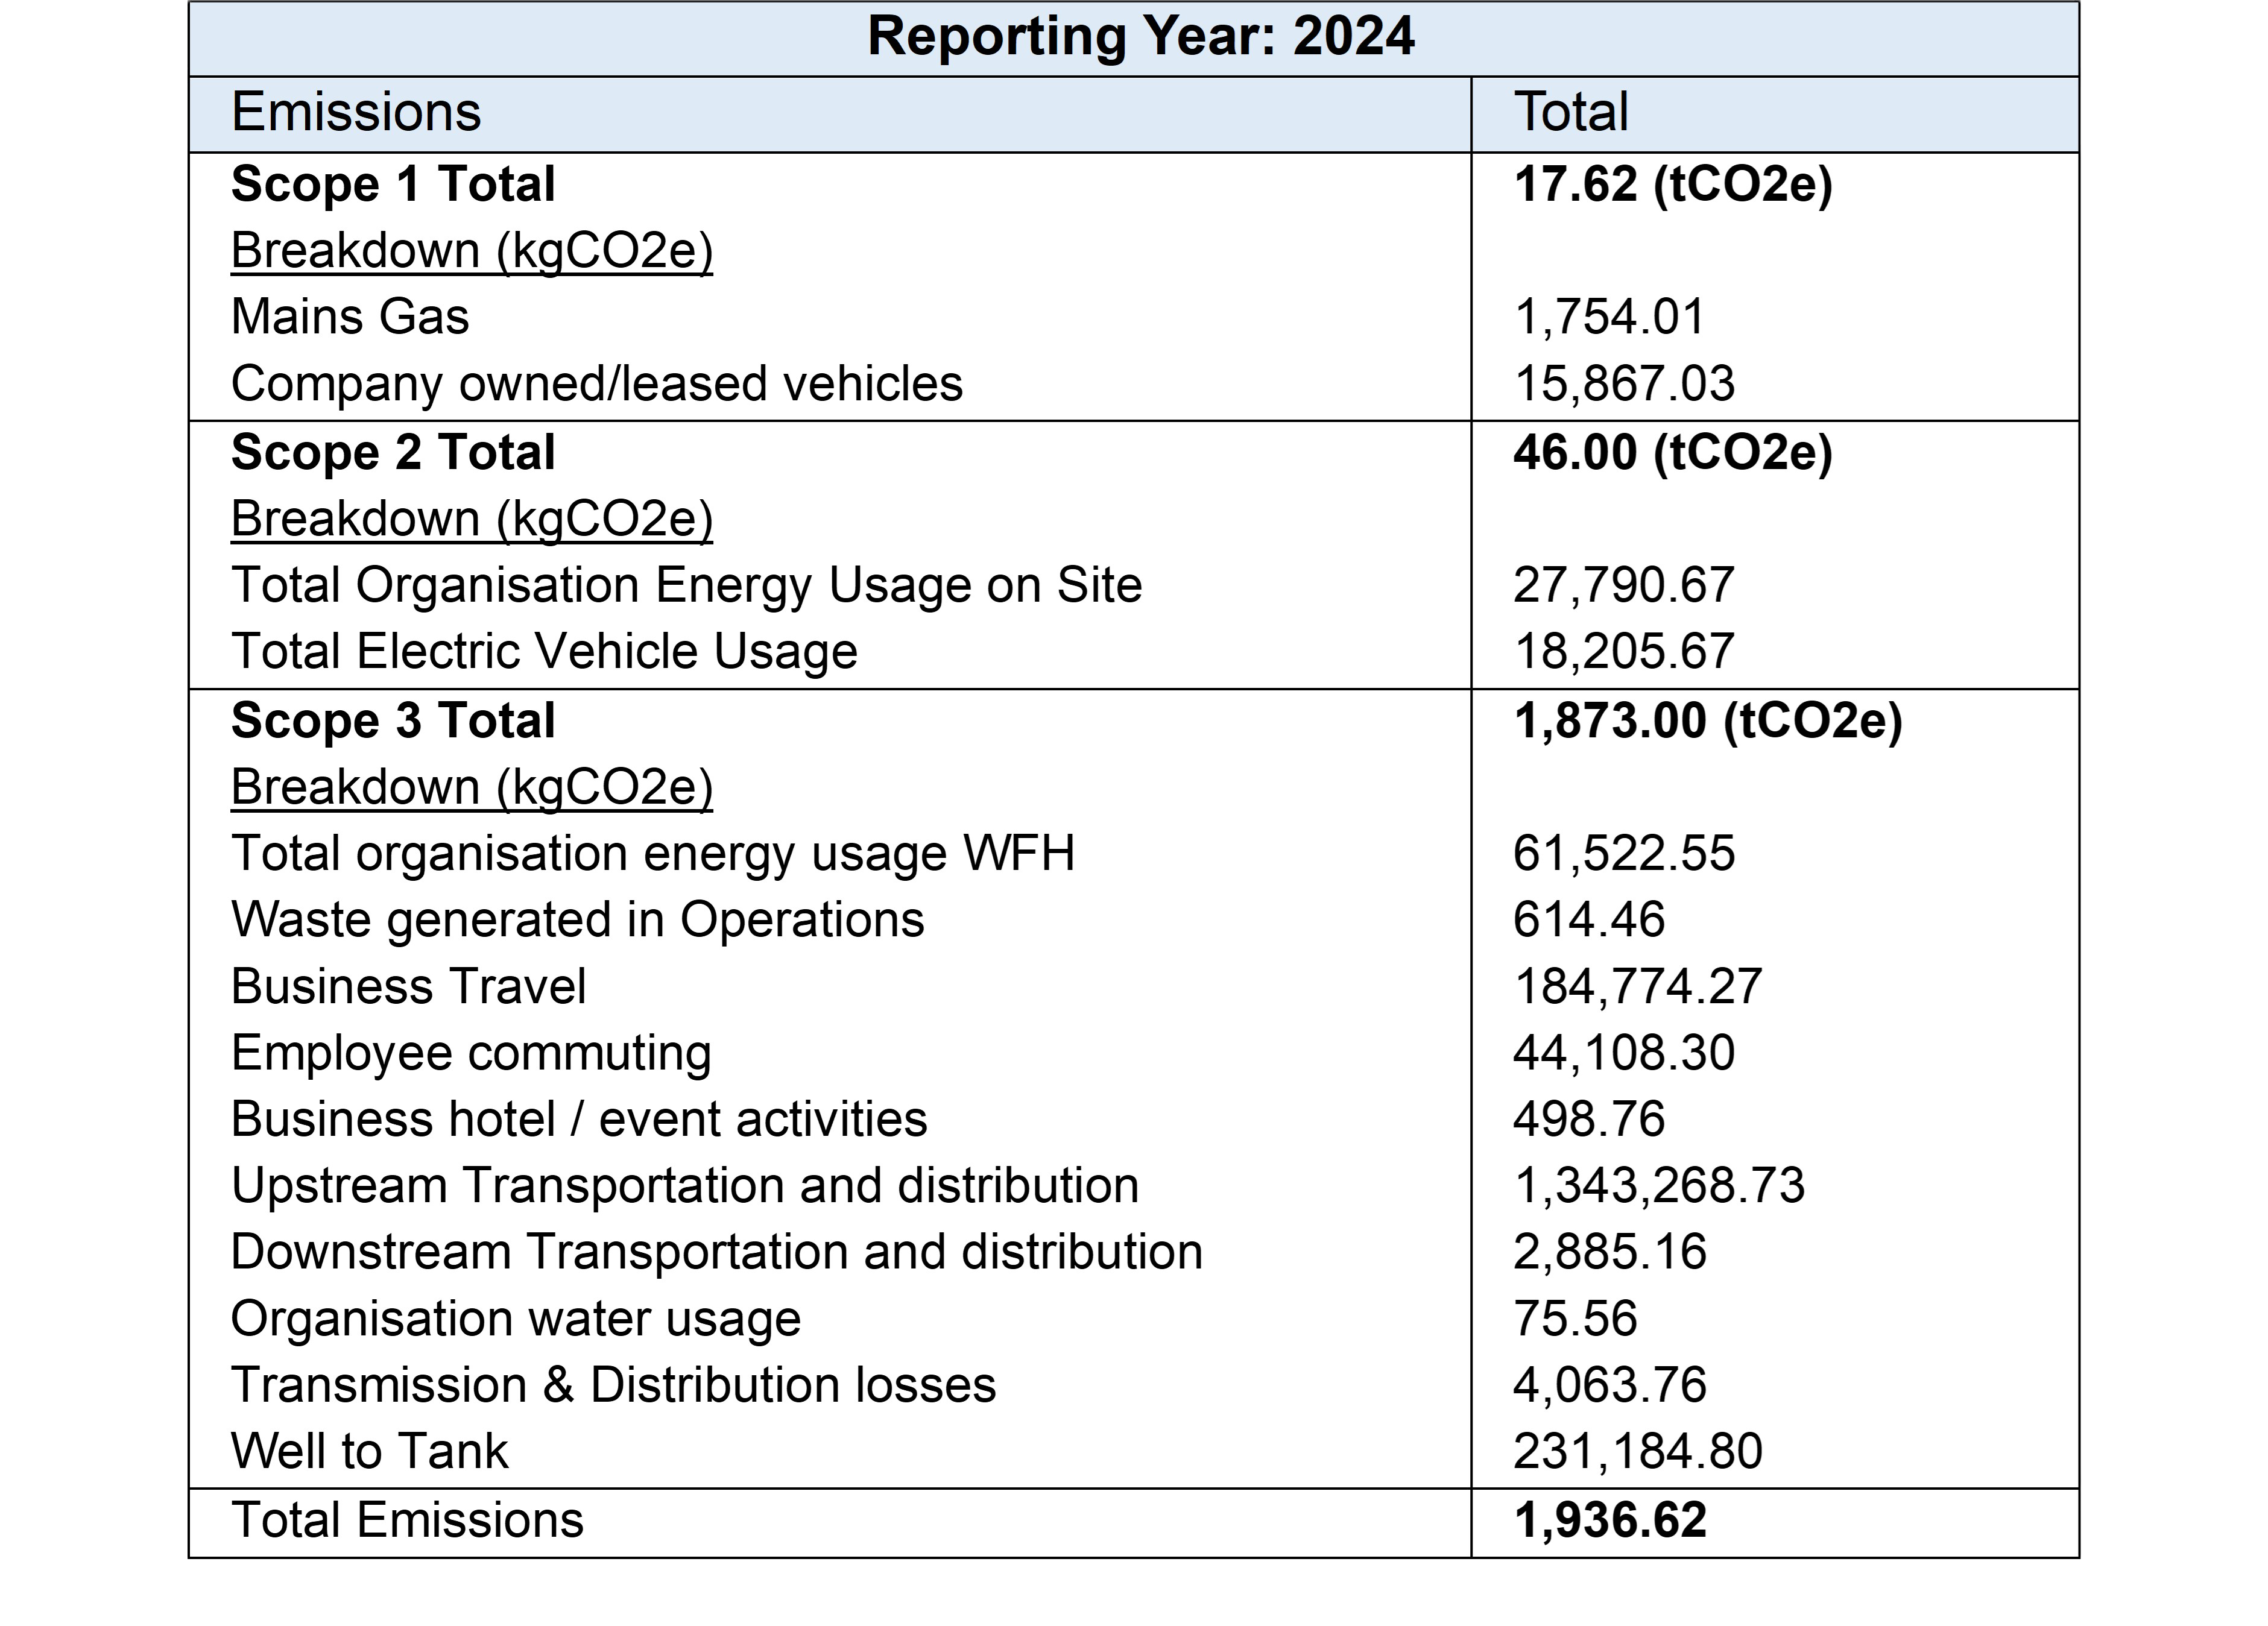Image resolution: width=2268 pixels, height=1626 pixels.
Task: Click the Reporting Year: 2024 header
Action: tap(1140, 37)
